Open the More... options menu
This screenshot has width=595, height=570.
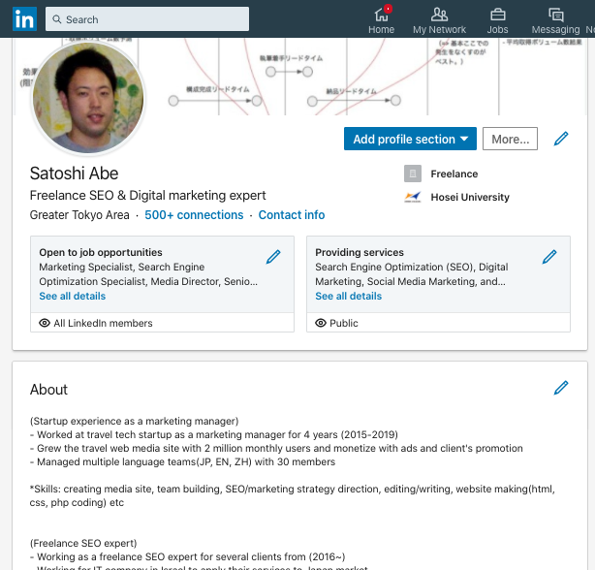point(510,140)
